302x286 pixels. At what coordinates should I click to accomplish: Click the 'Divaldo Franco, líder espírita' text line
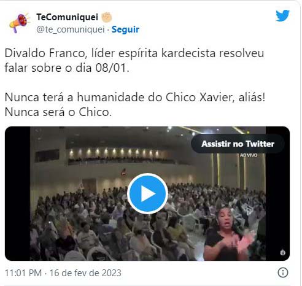pos(134,53)
